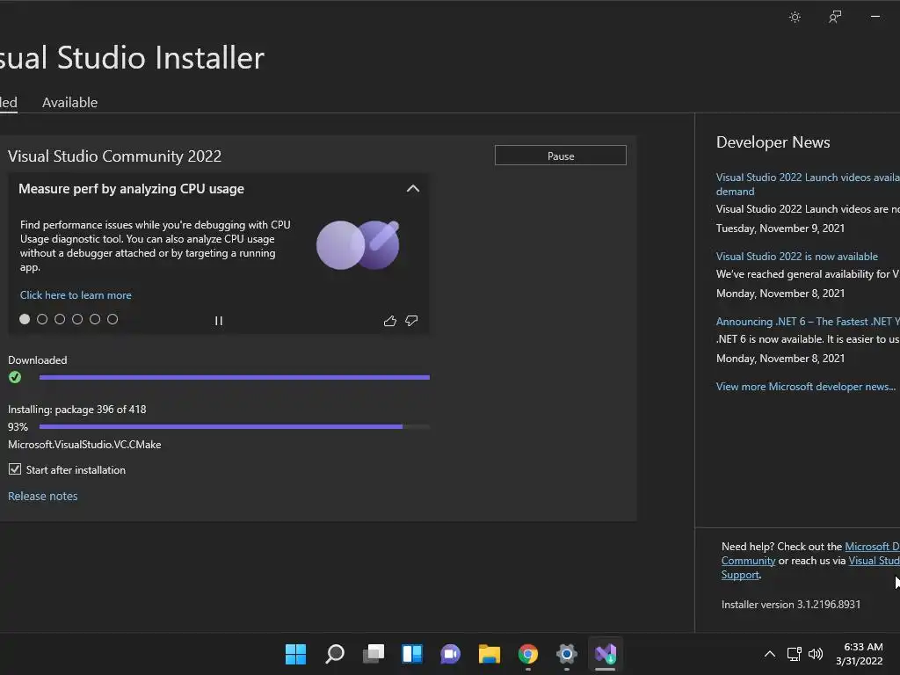900x675 pixels.
Task: Switch to the Installed tab
Action: 8,103
